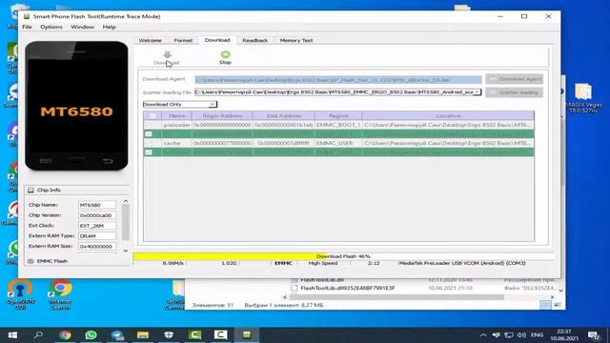Open the File menu
610x343 pixels.
(x=27, y=27)
